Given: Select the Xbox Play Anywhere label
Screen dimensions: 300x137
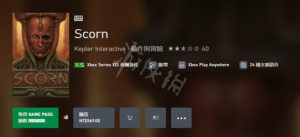Looking at the screenshot, I should point(209,65).
